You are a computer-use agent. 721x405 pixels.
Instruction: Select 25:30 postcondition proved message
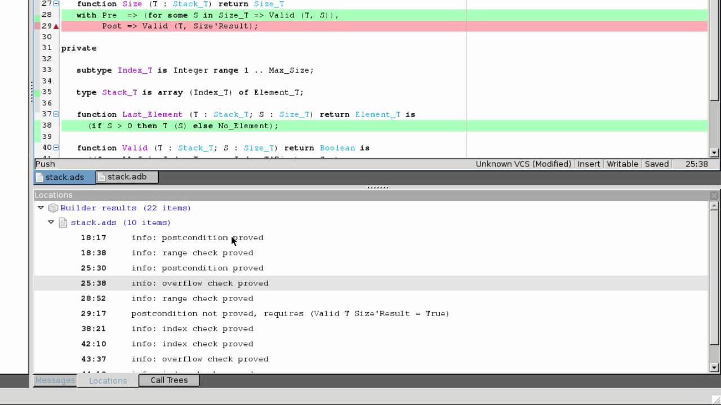click(371, 268)
